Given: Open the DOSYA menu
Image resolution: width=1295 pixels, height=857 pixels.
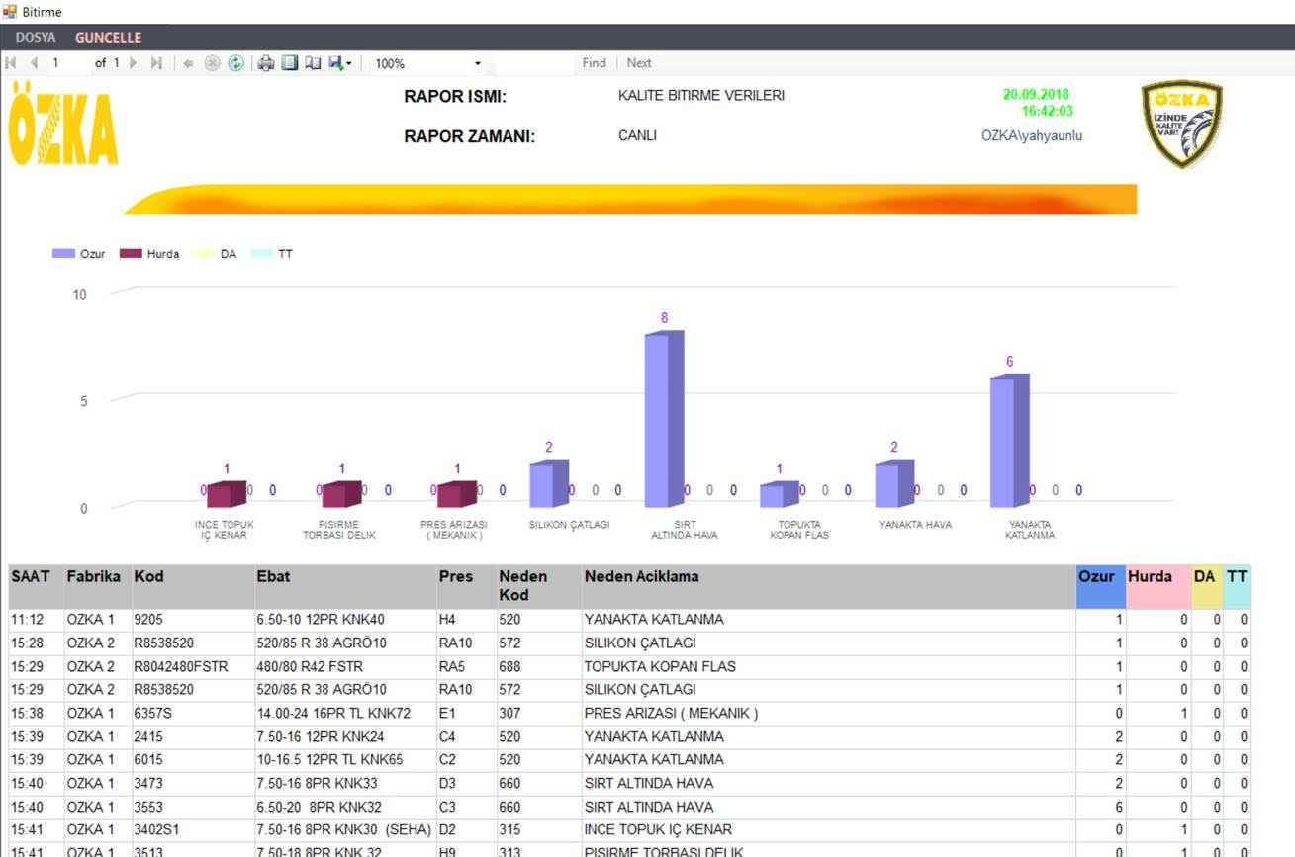Looking at the screenshot, I should (36, 38).
